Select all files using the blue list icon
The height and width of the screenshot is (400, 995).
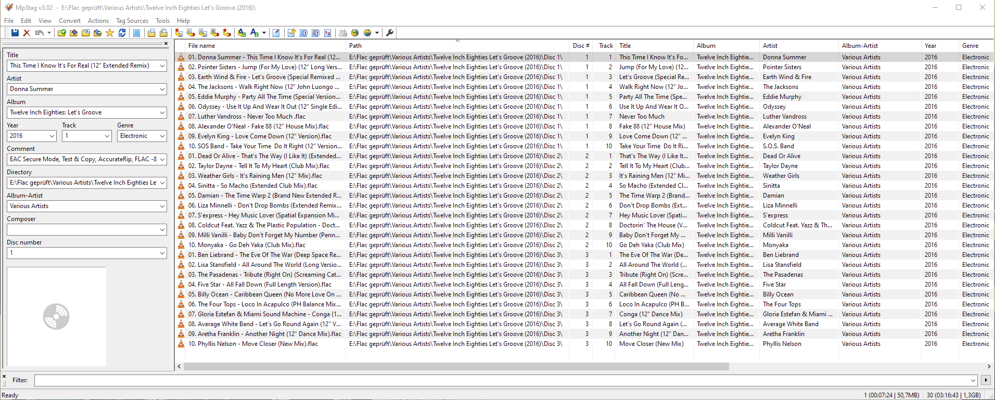pyautogui.click(x=136, y=33)
